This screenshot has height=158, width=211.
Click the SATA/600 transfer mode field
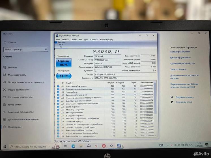(107, 67)
